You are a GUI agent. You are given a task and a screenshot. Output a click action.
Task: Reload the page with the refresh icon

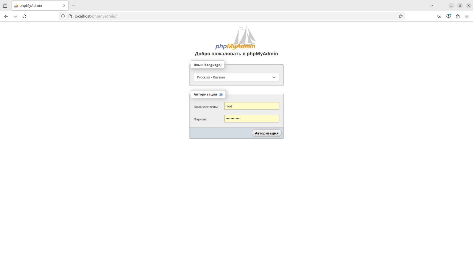[x=25, y=16]
